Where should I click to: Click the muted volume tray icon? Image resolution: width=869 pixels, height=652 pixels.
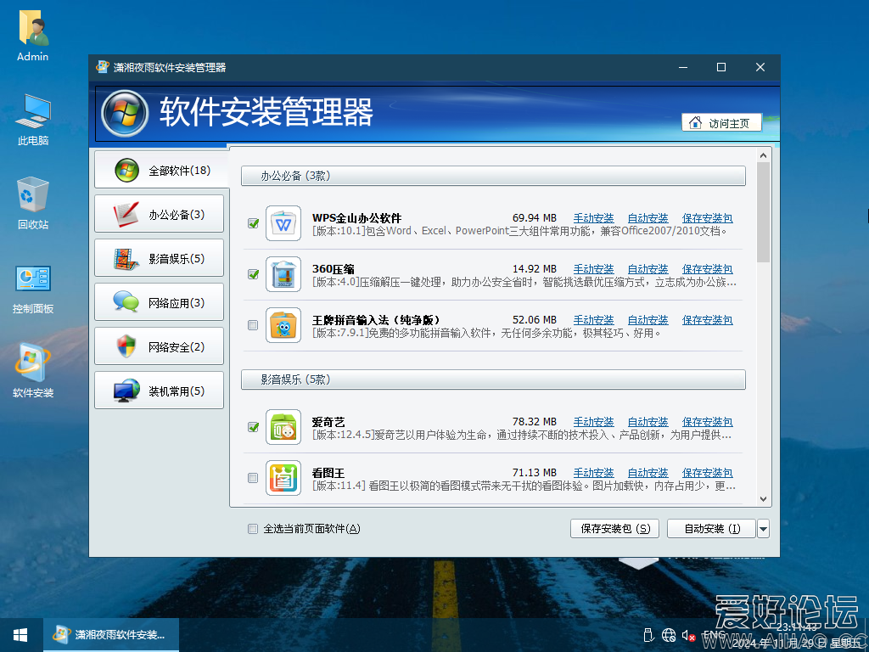pos(689,635)
